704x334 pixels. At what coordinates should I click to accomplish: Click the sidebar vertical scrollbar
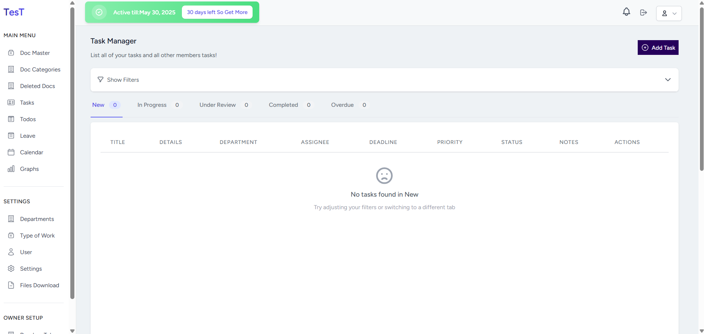72,153
